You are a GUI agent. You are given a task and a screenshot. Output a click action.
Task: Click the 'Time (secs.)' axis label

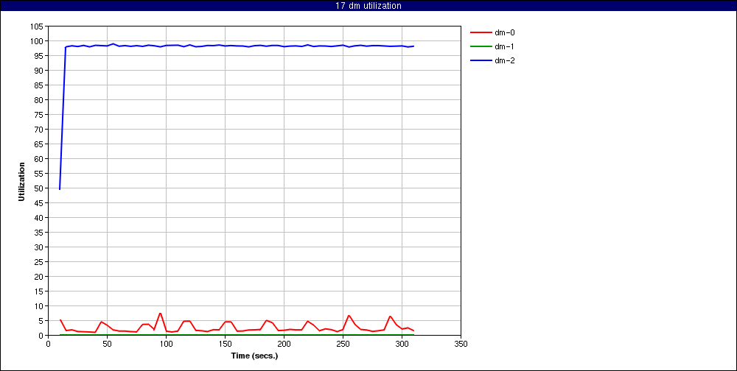coord(254,356)
